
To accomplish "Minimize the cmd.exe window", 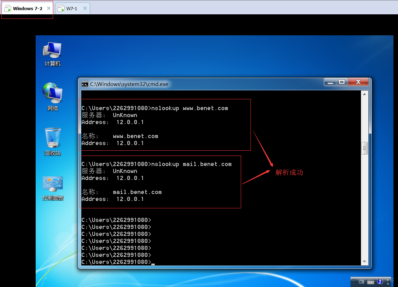I will click(x=330, y=82).
